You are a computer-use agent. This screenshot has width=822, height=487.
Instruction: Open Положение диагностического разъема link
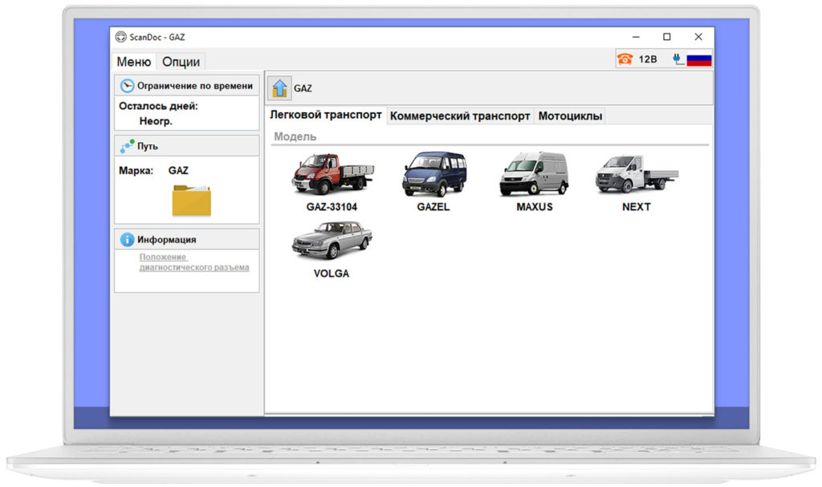pyautogui.click(x=194, y=262)
